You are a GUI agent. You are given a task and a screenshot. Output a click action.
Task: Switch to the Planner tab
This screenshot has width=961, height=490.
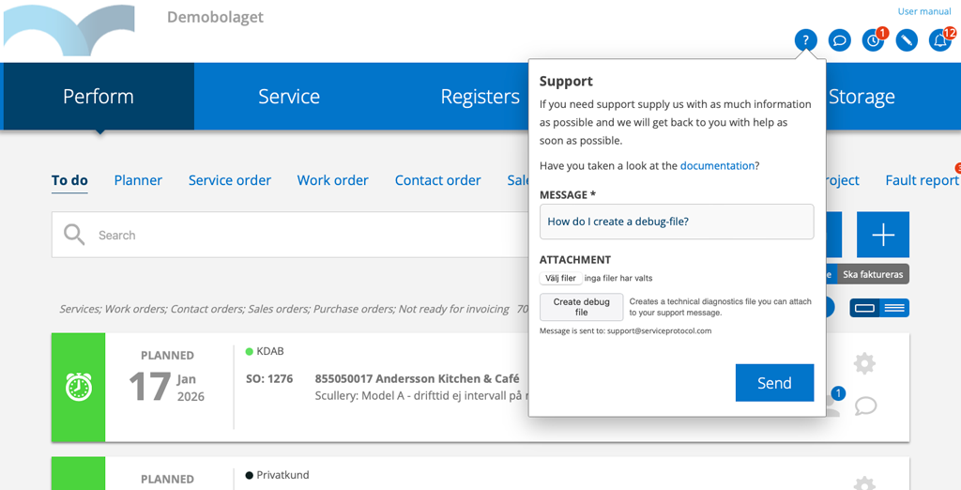click(x=138, y=180)
